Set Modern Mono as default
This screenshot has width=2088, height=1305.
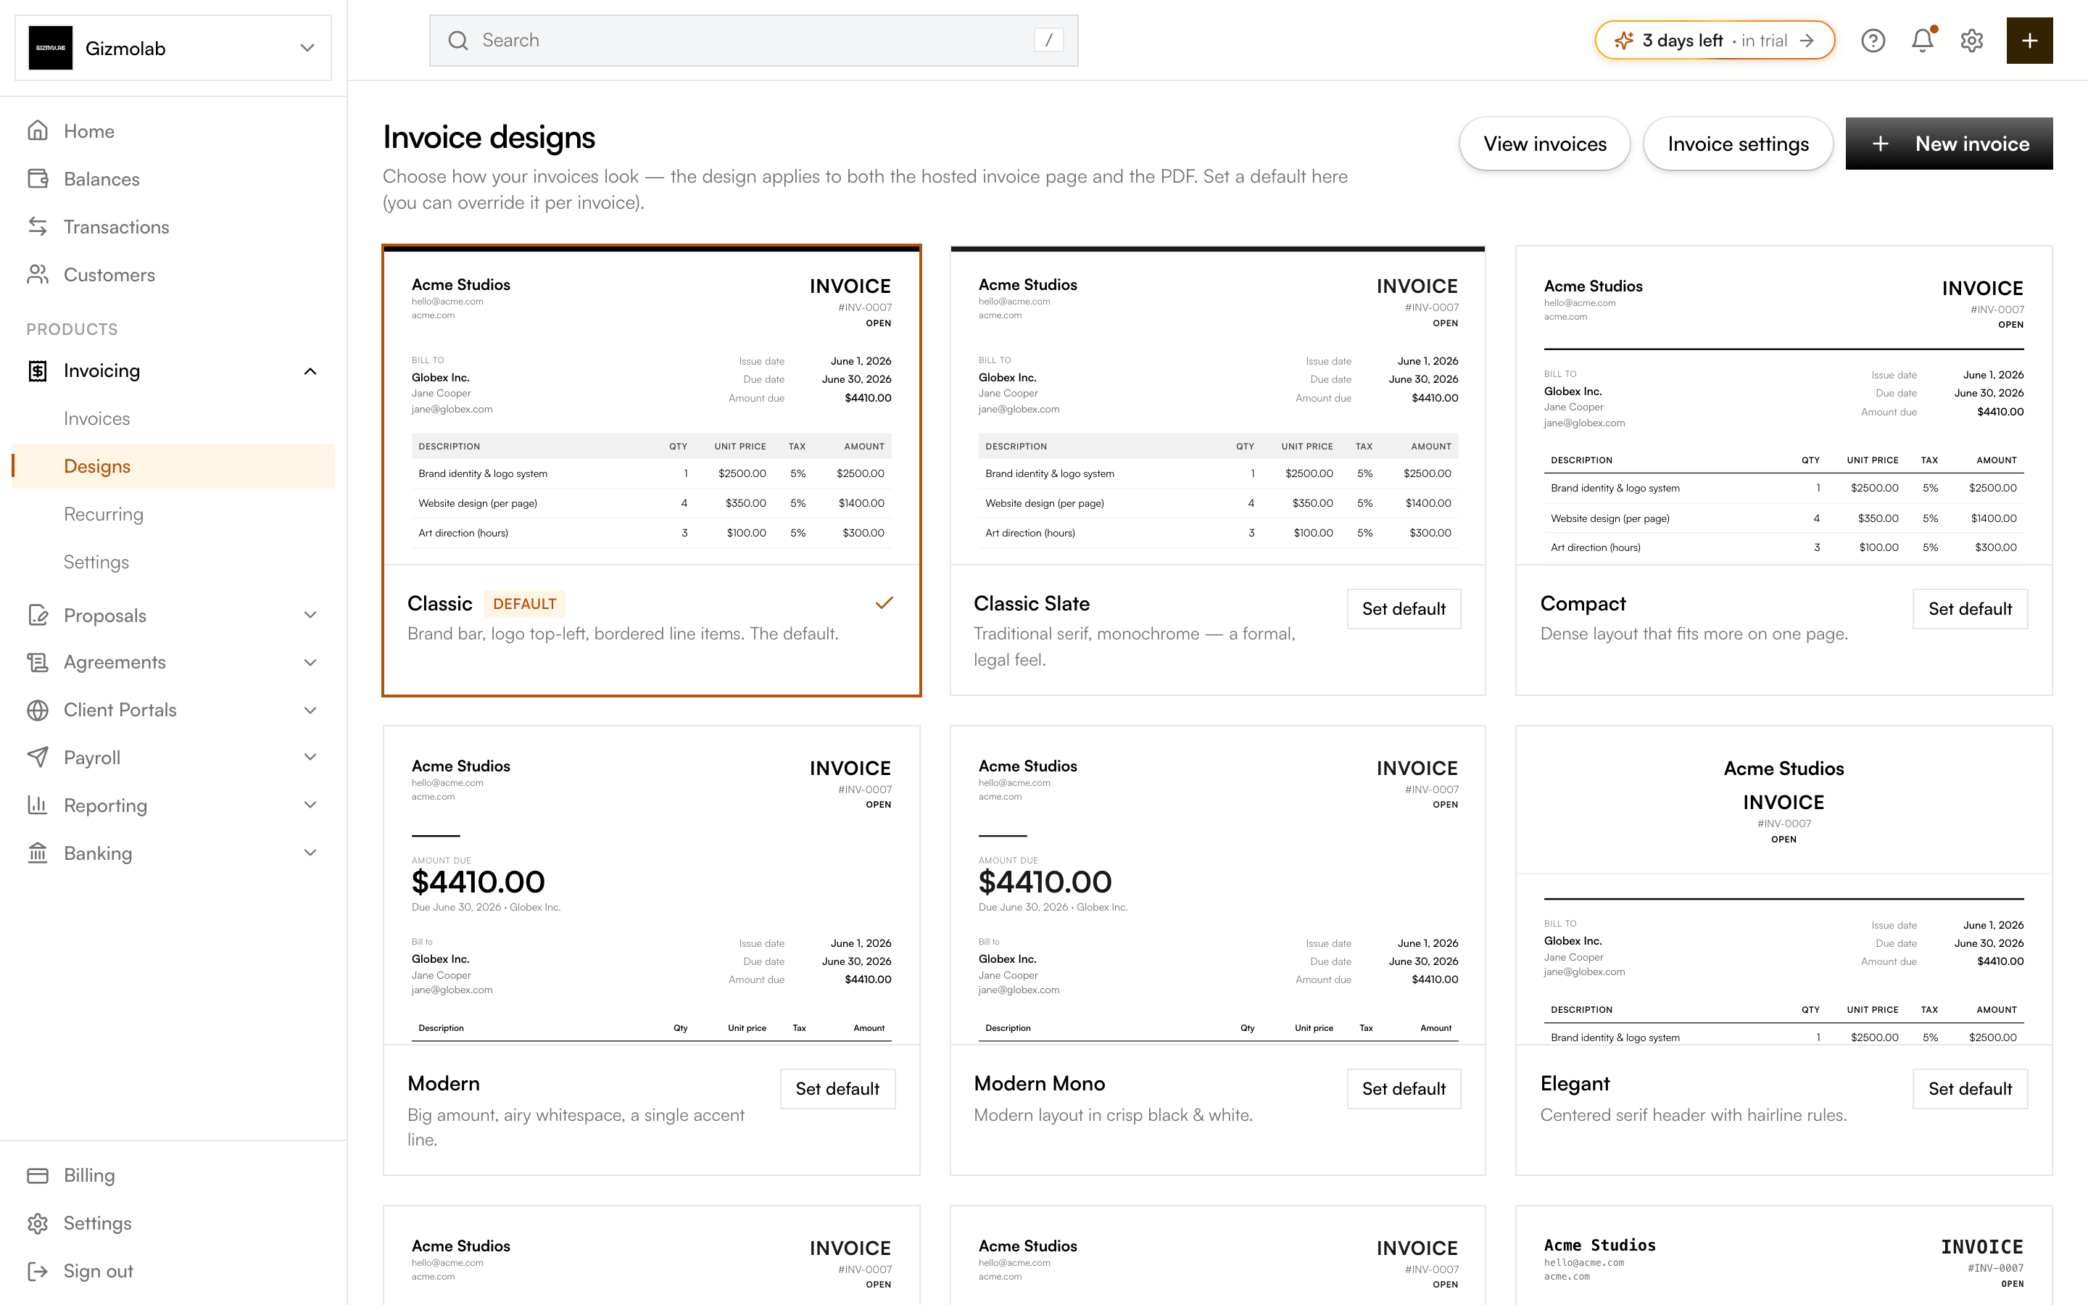click(1404, 1088)
